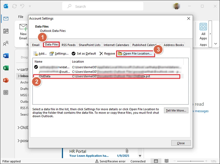Screen dimensions: 220x164
Task: Open All Apps in the ribbon
Action: coord(203,32)
